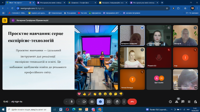Toggle the microphone on or off
Viewport: 200px width, 112px height.
click(x=72, y=102)
